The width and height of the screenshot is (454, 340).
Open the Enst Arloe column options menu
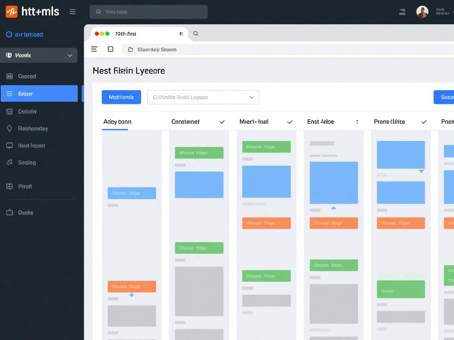(357, 122)
